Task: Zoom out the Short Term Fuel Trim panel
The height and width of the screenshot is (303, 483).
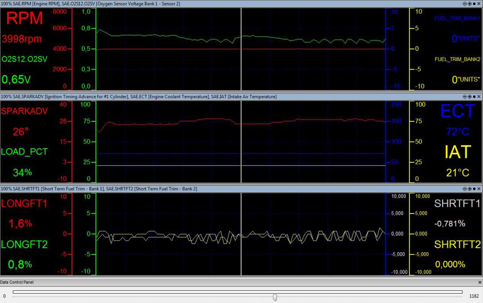Action: point(465,189)
